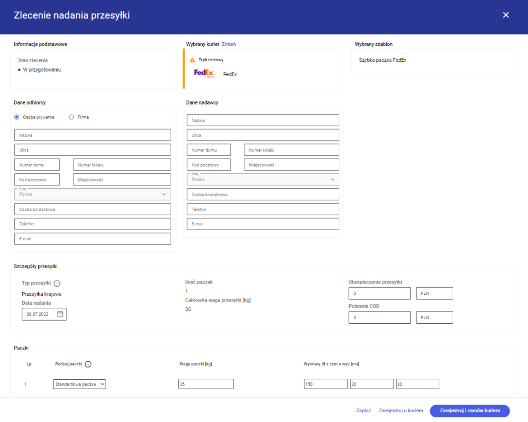Click Zarejestruj u kuriera link
This screenshot has height=422, width=528.
coord(401,411)
